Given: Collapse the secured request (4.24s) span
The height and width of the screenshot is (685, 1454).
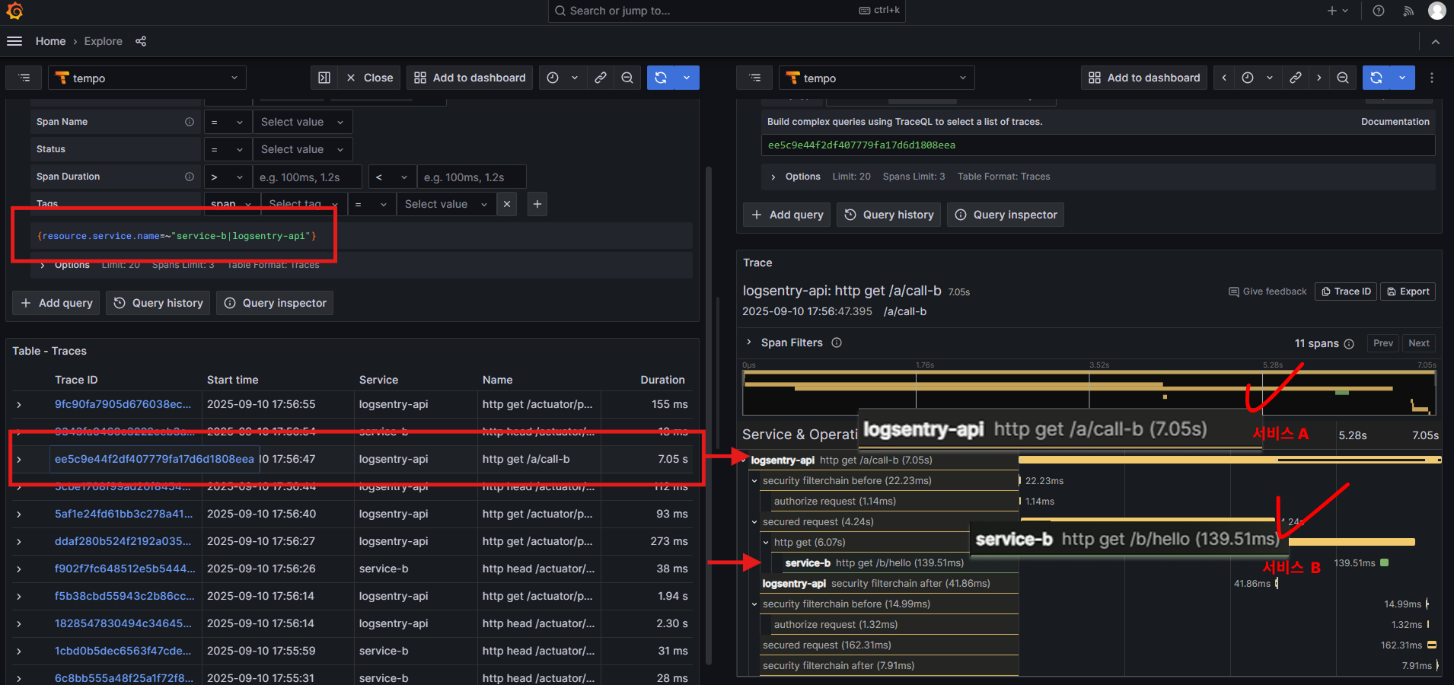Looking at the screenshot, I should tap(754, 522).
